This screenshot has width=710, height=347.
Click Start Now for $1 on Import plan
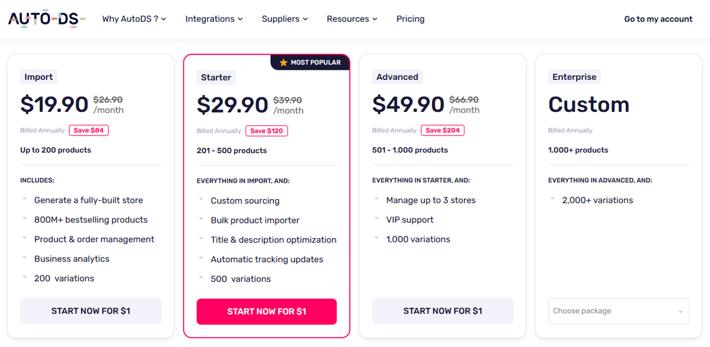(91, 310)
